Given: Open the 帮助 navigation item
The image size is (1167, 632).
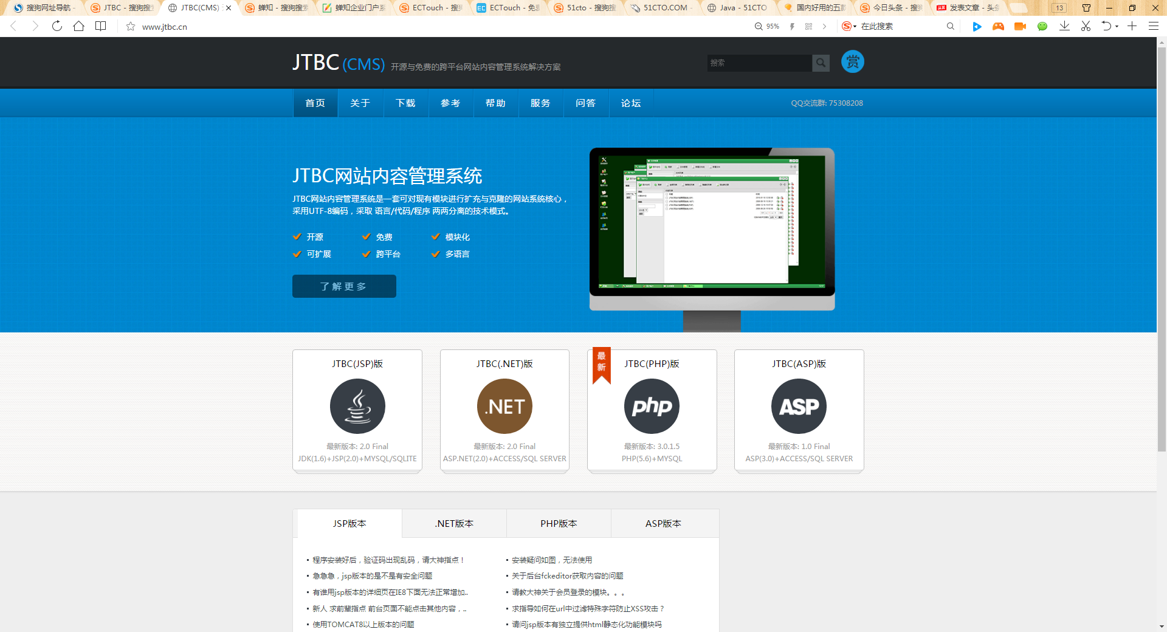Looking at the screenshot, I should (x=495, y=103).
